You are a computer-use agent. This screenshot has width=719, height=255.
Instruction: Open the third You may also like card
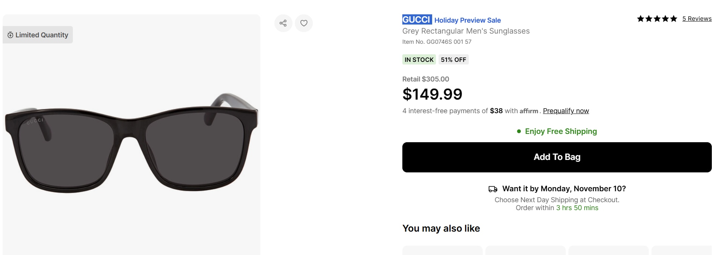(608, 250)
